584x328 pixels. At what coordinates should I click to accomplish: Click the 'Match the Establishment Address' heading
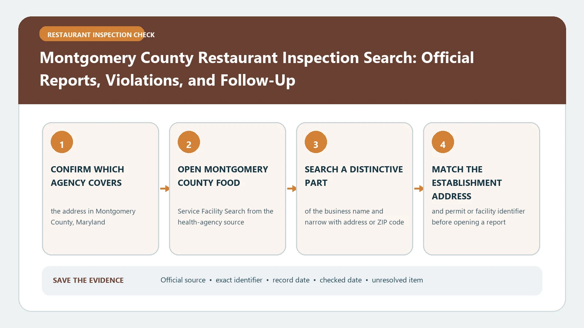(467, 183)
